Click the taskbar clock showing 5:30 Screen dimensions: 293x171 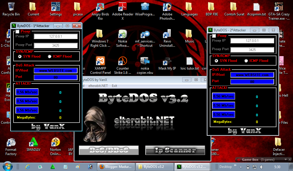(277, 167)
